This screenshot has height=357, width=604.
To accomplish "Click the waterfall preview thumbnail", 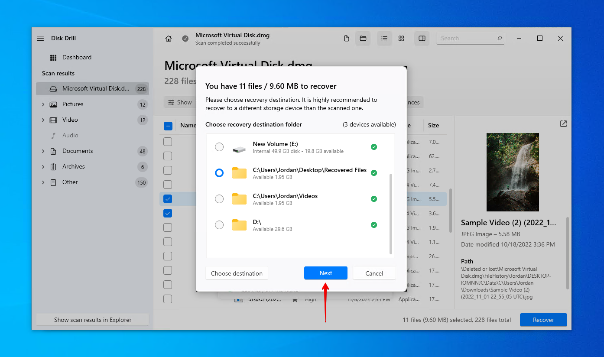I will pos(513,172).
